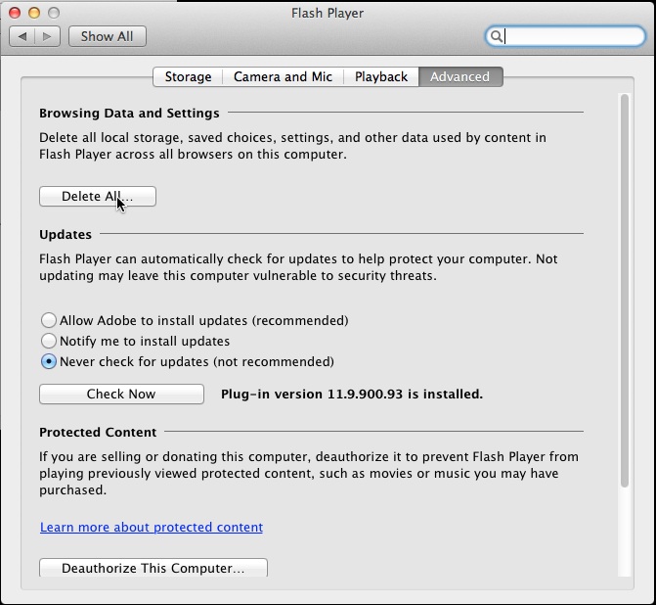
Task: Click the green zoom window button
Action: (x=53, y=13)
